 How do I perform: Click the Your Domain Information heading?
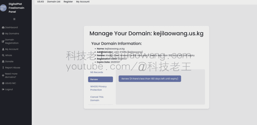click(x=116, y=44)
